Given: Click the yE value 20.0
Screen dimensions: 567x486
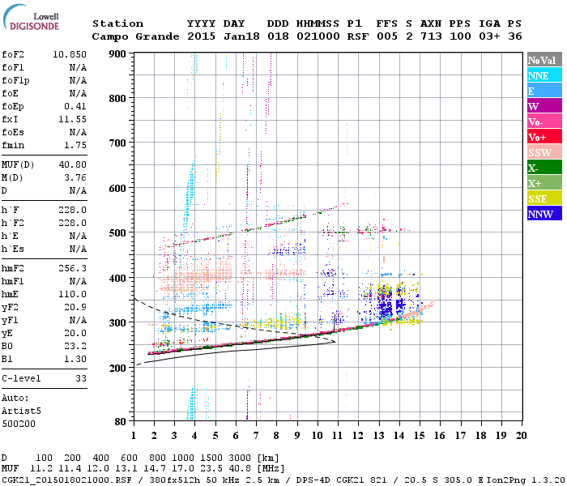Looking at the screenshot, I should click(75, 333).
